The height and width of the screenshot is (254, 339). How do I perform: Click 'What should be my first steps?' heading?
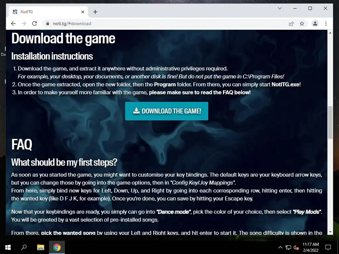click(x=64, y=162)
